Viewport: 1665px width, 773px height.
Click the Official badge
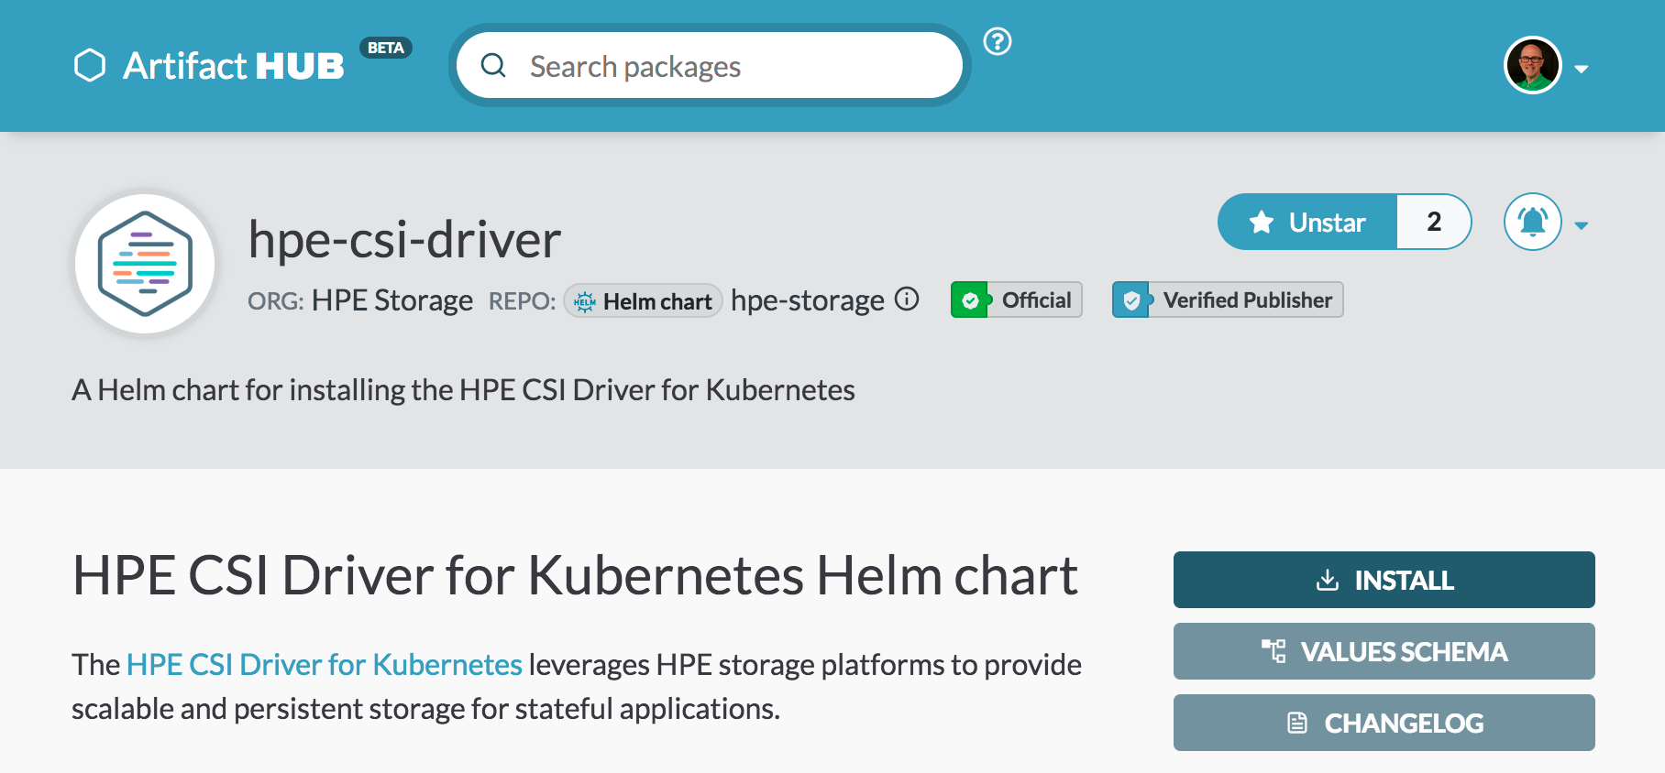[x=1017, y=299]
